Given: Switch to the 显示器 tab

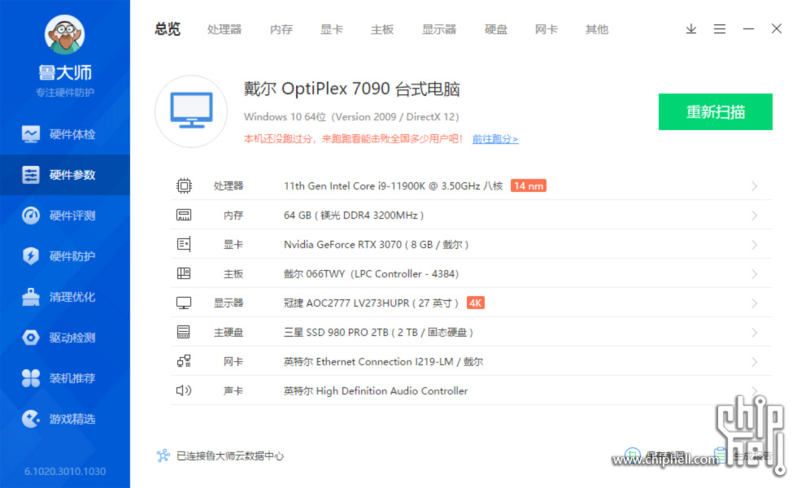Looking at the screenshot, I should 439,29.
